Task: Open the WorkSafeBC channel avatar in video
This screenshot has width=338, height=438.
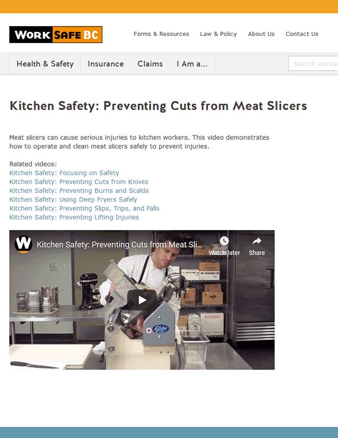Action: (23, 244)
